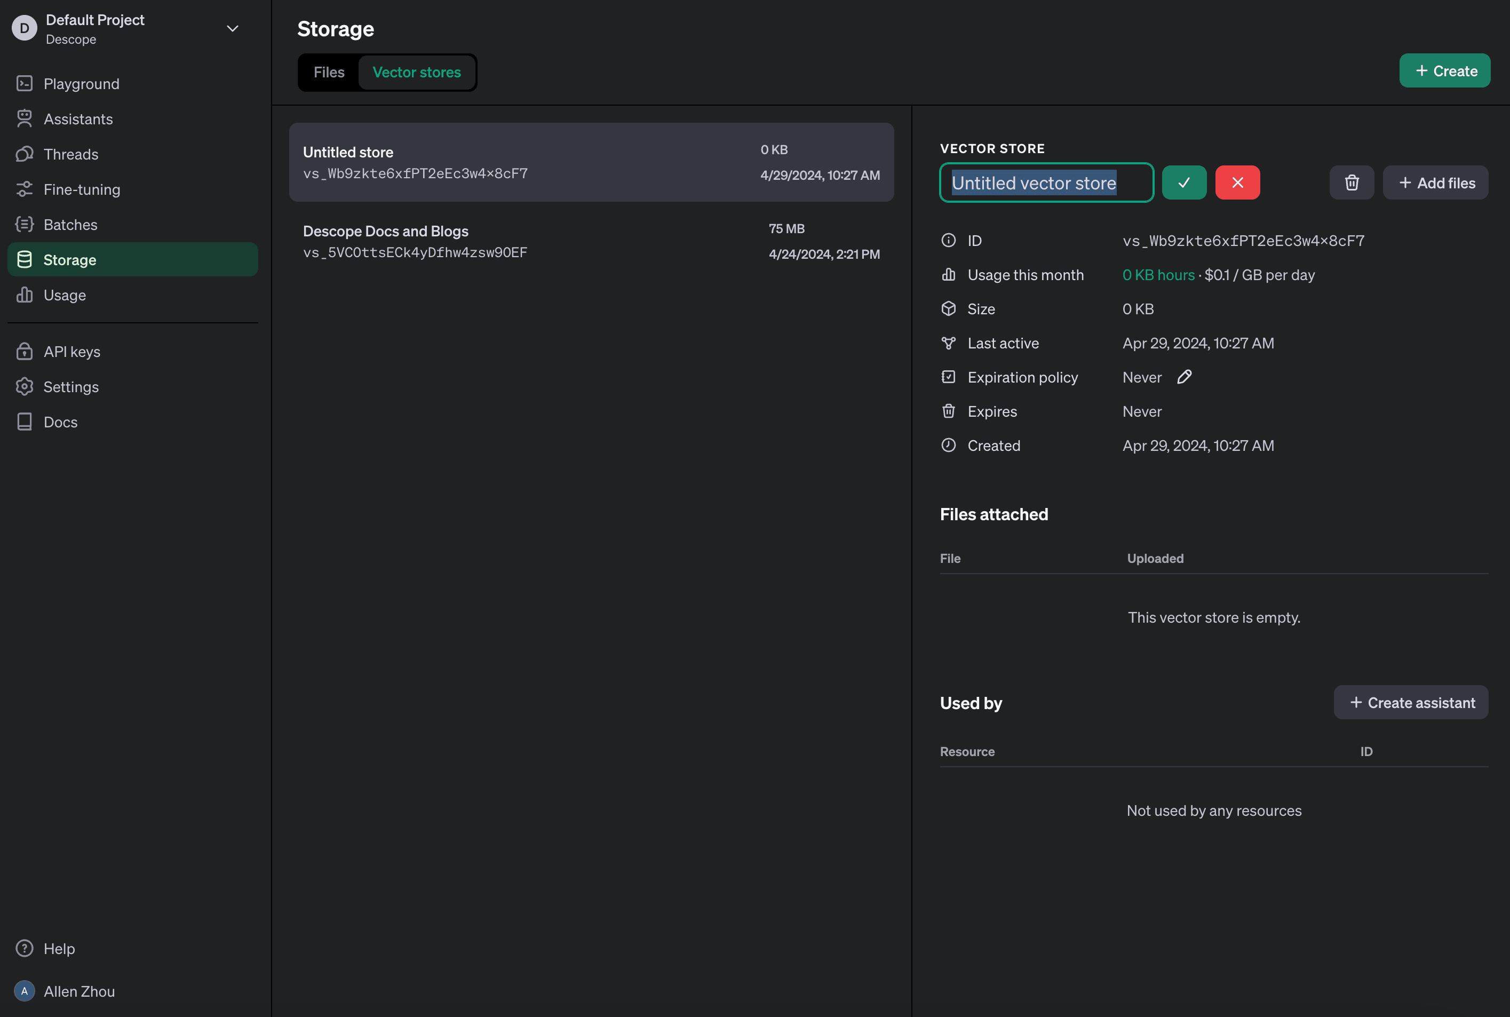Screen dimensions: 1510x1017
Task: Open the 0 KB hours usage link
Action: [x=1158, y=274]
